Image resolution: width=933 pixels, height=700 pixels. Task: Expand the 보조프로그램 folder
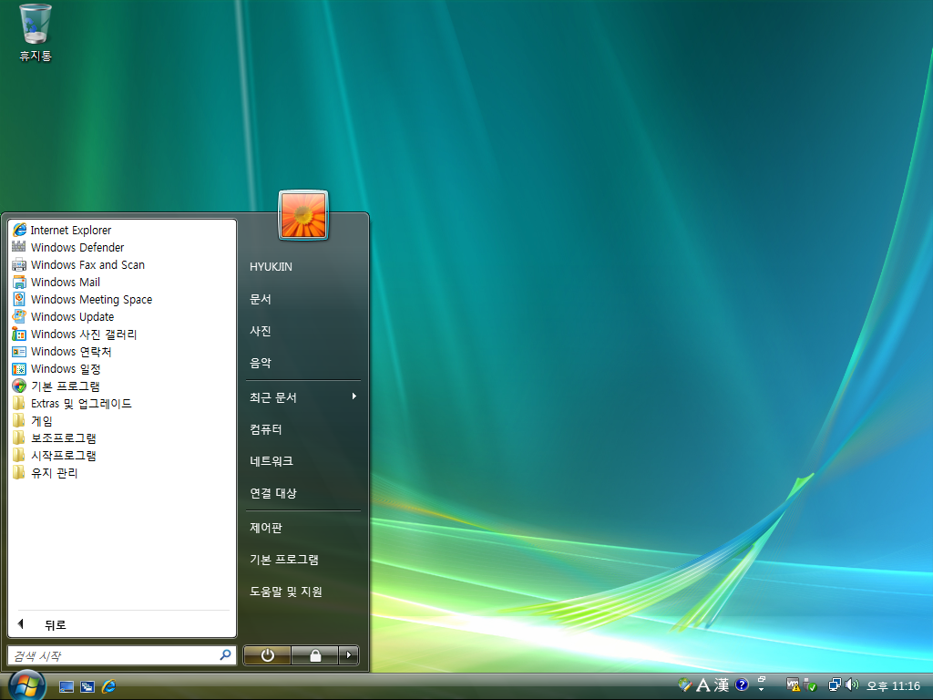122,437
